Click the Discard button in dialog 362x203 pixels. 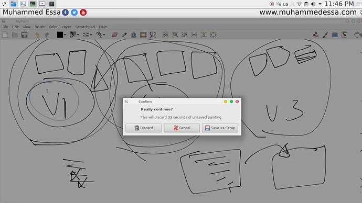pyautogui.click(x=143, y=128)
